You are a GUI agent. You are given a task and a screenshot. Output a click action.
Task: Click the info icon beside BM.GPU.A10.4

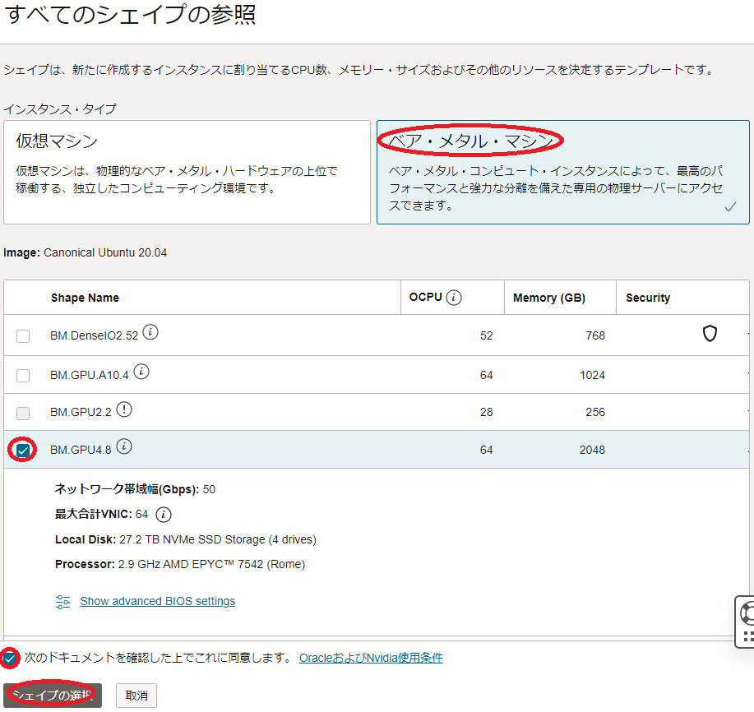point(141,372)
